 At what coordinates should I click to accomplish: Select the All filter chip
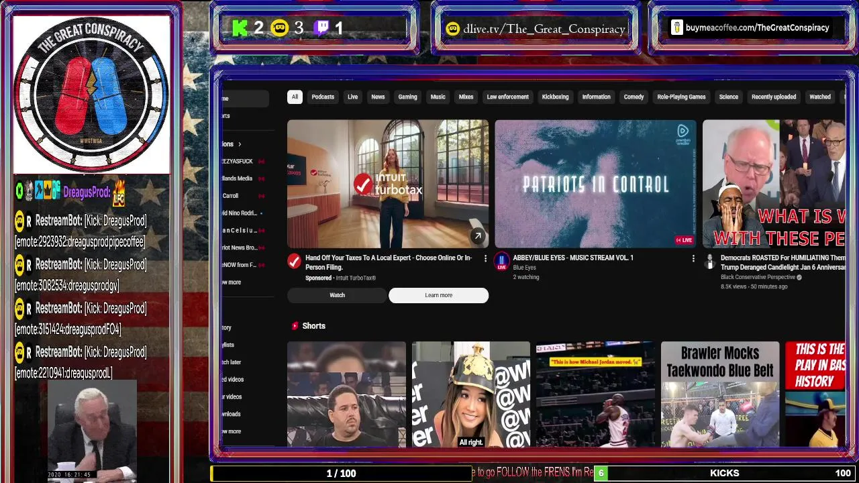[x=295, y=97]
